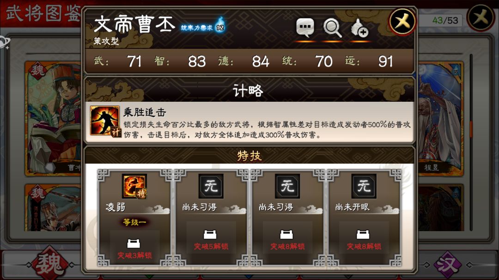Click the magnifying glass view icon
The image size is (499, 280).
tap(332, 28)
